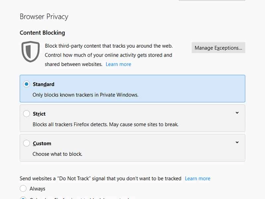Expand the Strict options chevron

coord(237,113)
